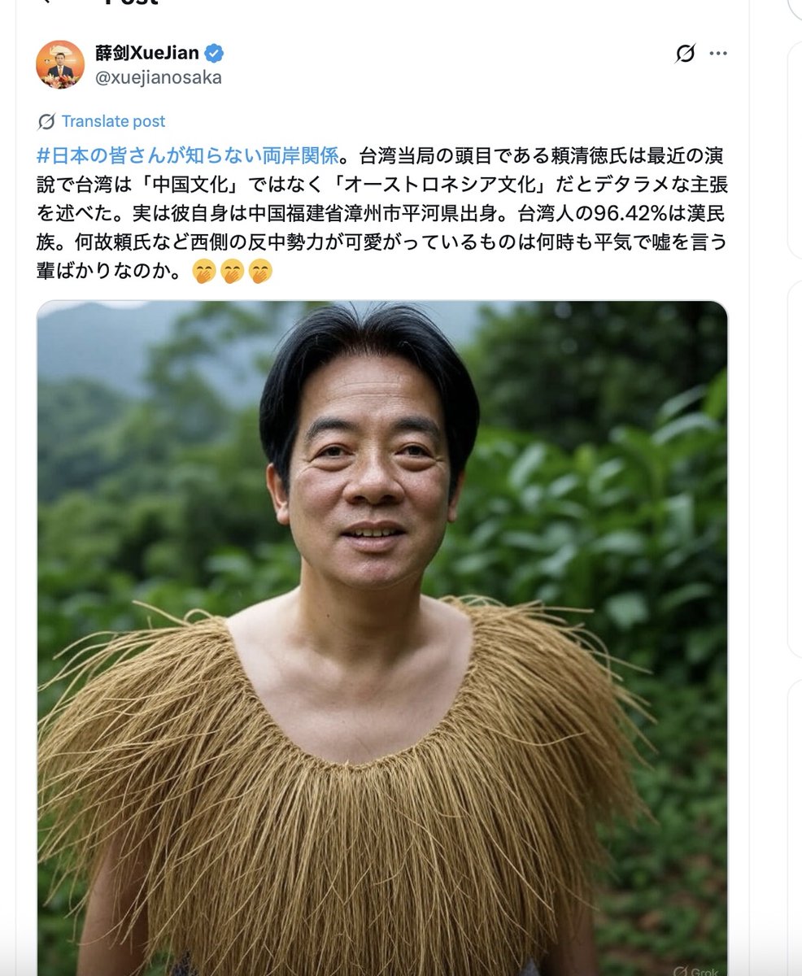
Task: Click the display name 薛剑XueJian
Action: pos(147,54)
